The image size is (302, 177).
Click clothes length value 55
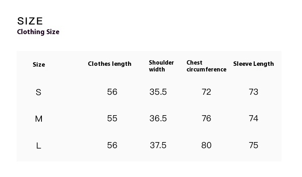pos(112,118)
